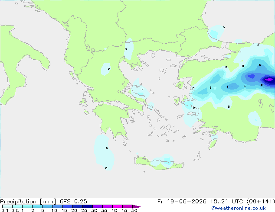This screenshot has width=275, height=212.
Task: Click the 20–25 mm legend swatch
Action: 78,206
